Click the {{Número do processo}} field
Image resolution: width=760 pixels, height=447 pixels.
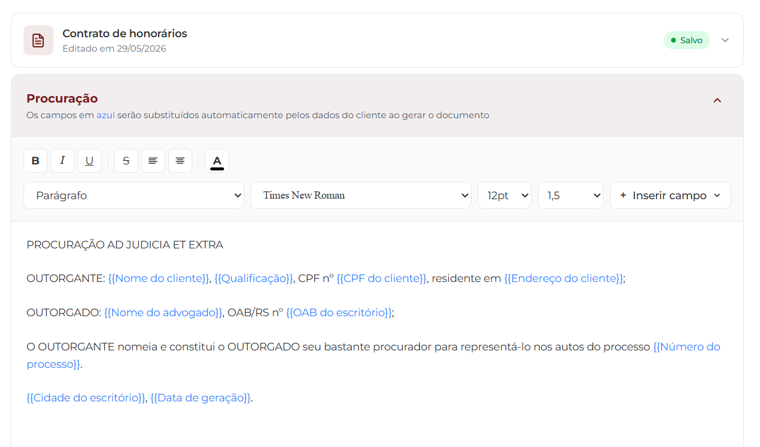point(687,347)
